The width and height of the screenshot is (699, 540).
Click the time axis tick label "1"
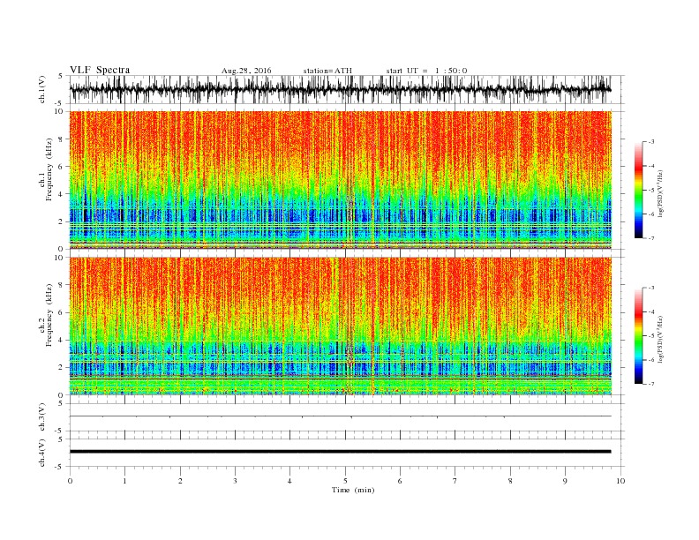point(124,481)
